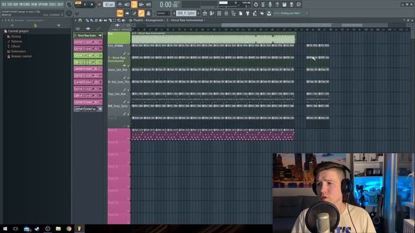The height and width of the screenshot is (233, 415).
Task: Click the 3 - Uncut Raw Instrumental audio clip
Action: [x=213, y=39]
